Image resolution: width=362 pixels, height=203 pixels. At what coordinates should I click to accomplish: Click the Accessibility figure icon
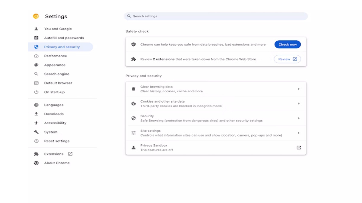36,123
